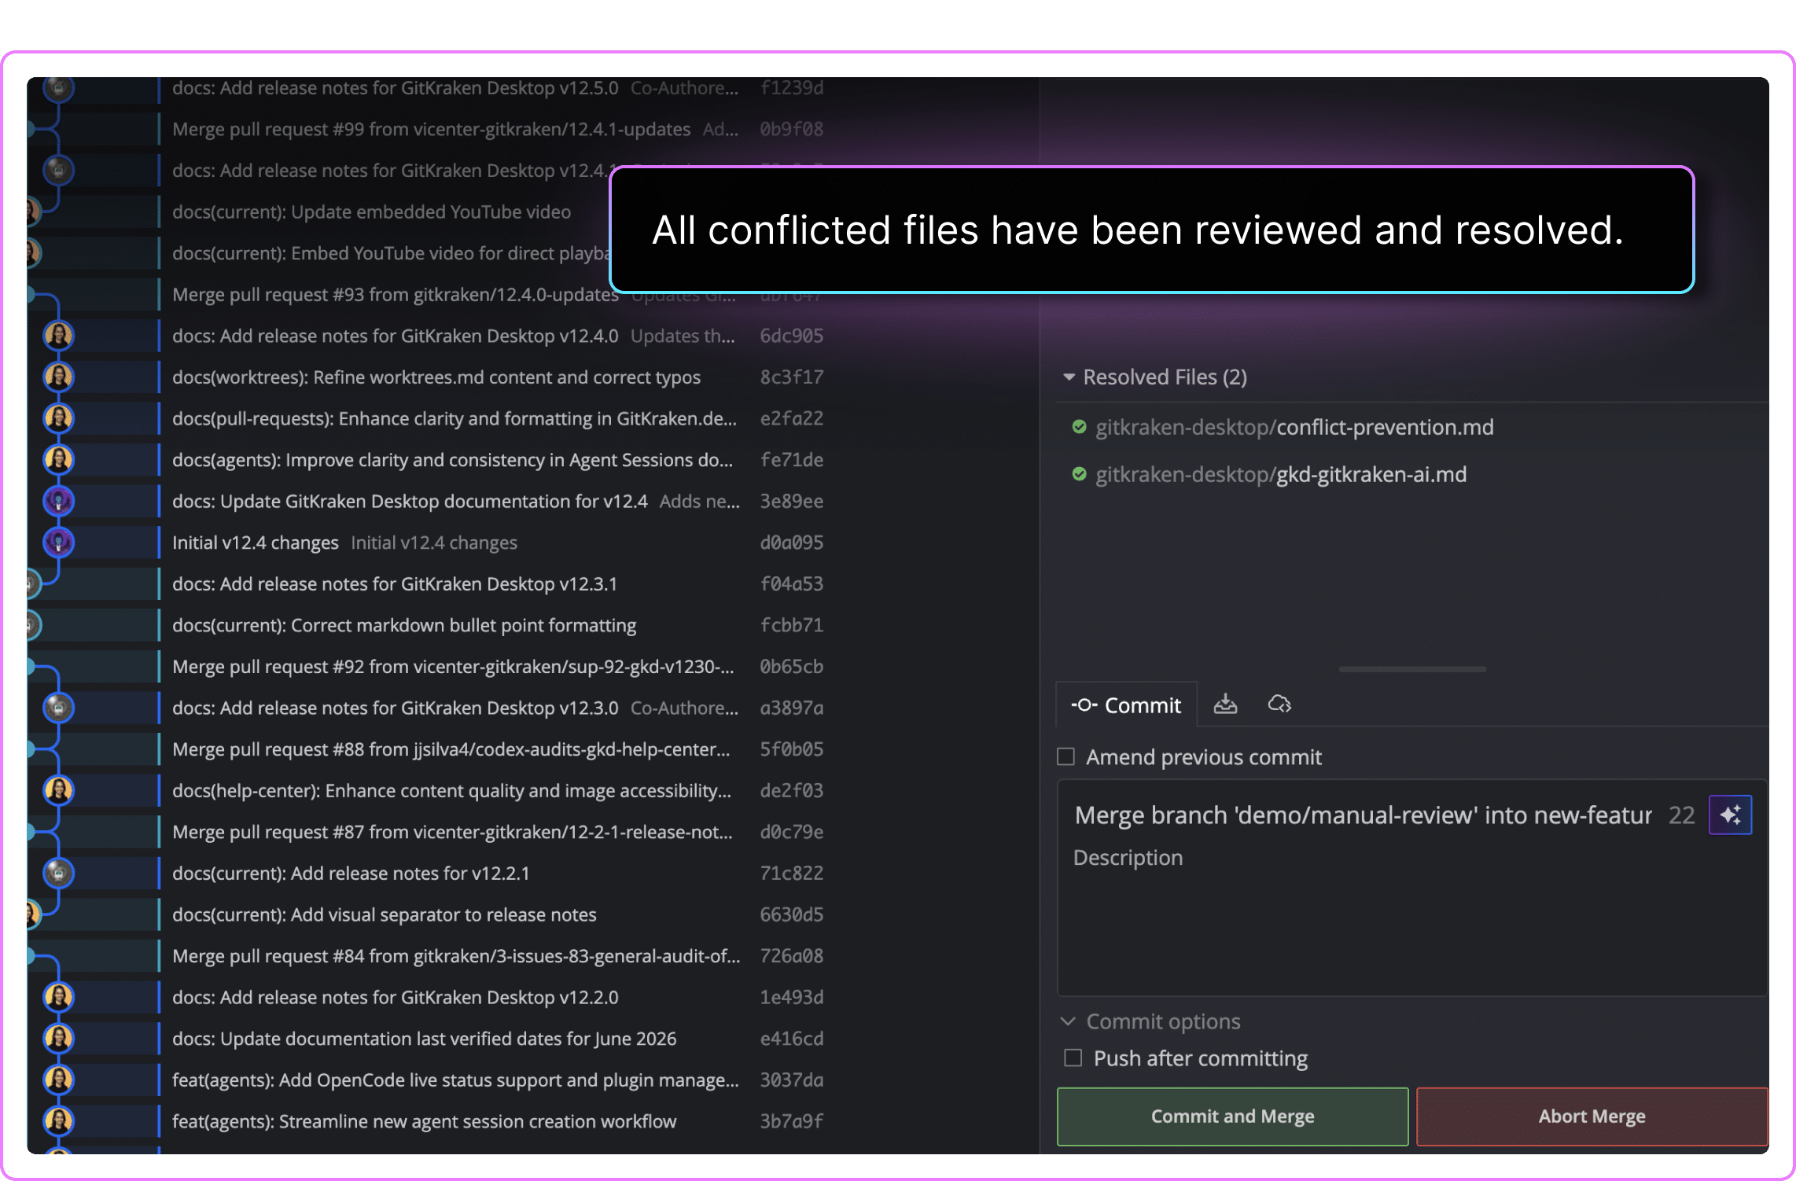
Task: Click the commit tab's commit-node icon
Action: [1084, 705]
